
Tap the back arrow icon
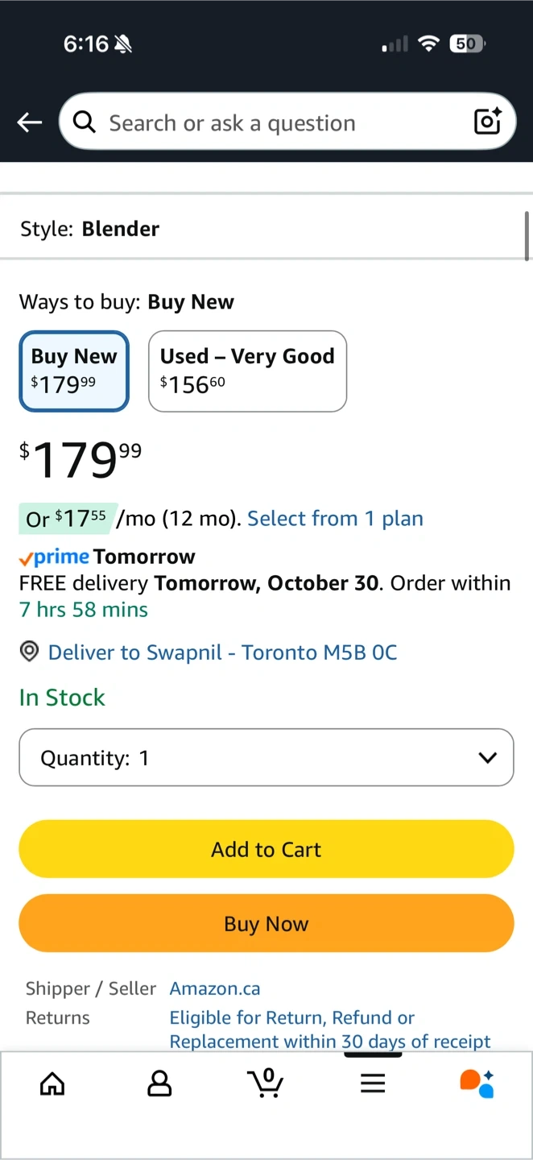click(30, 122)
